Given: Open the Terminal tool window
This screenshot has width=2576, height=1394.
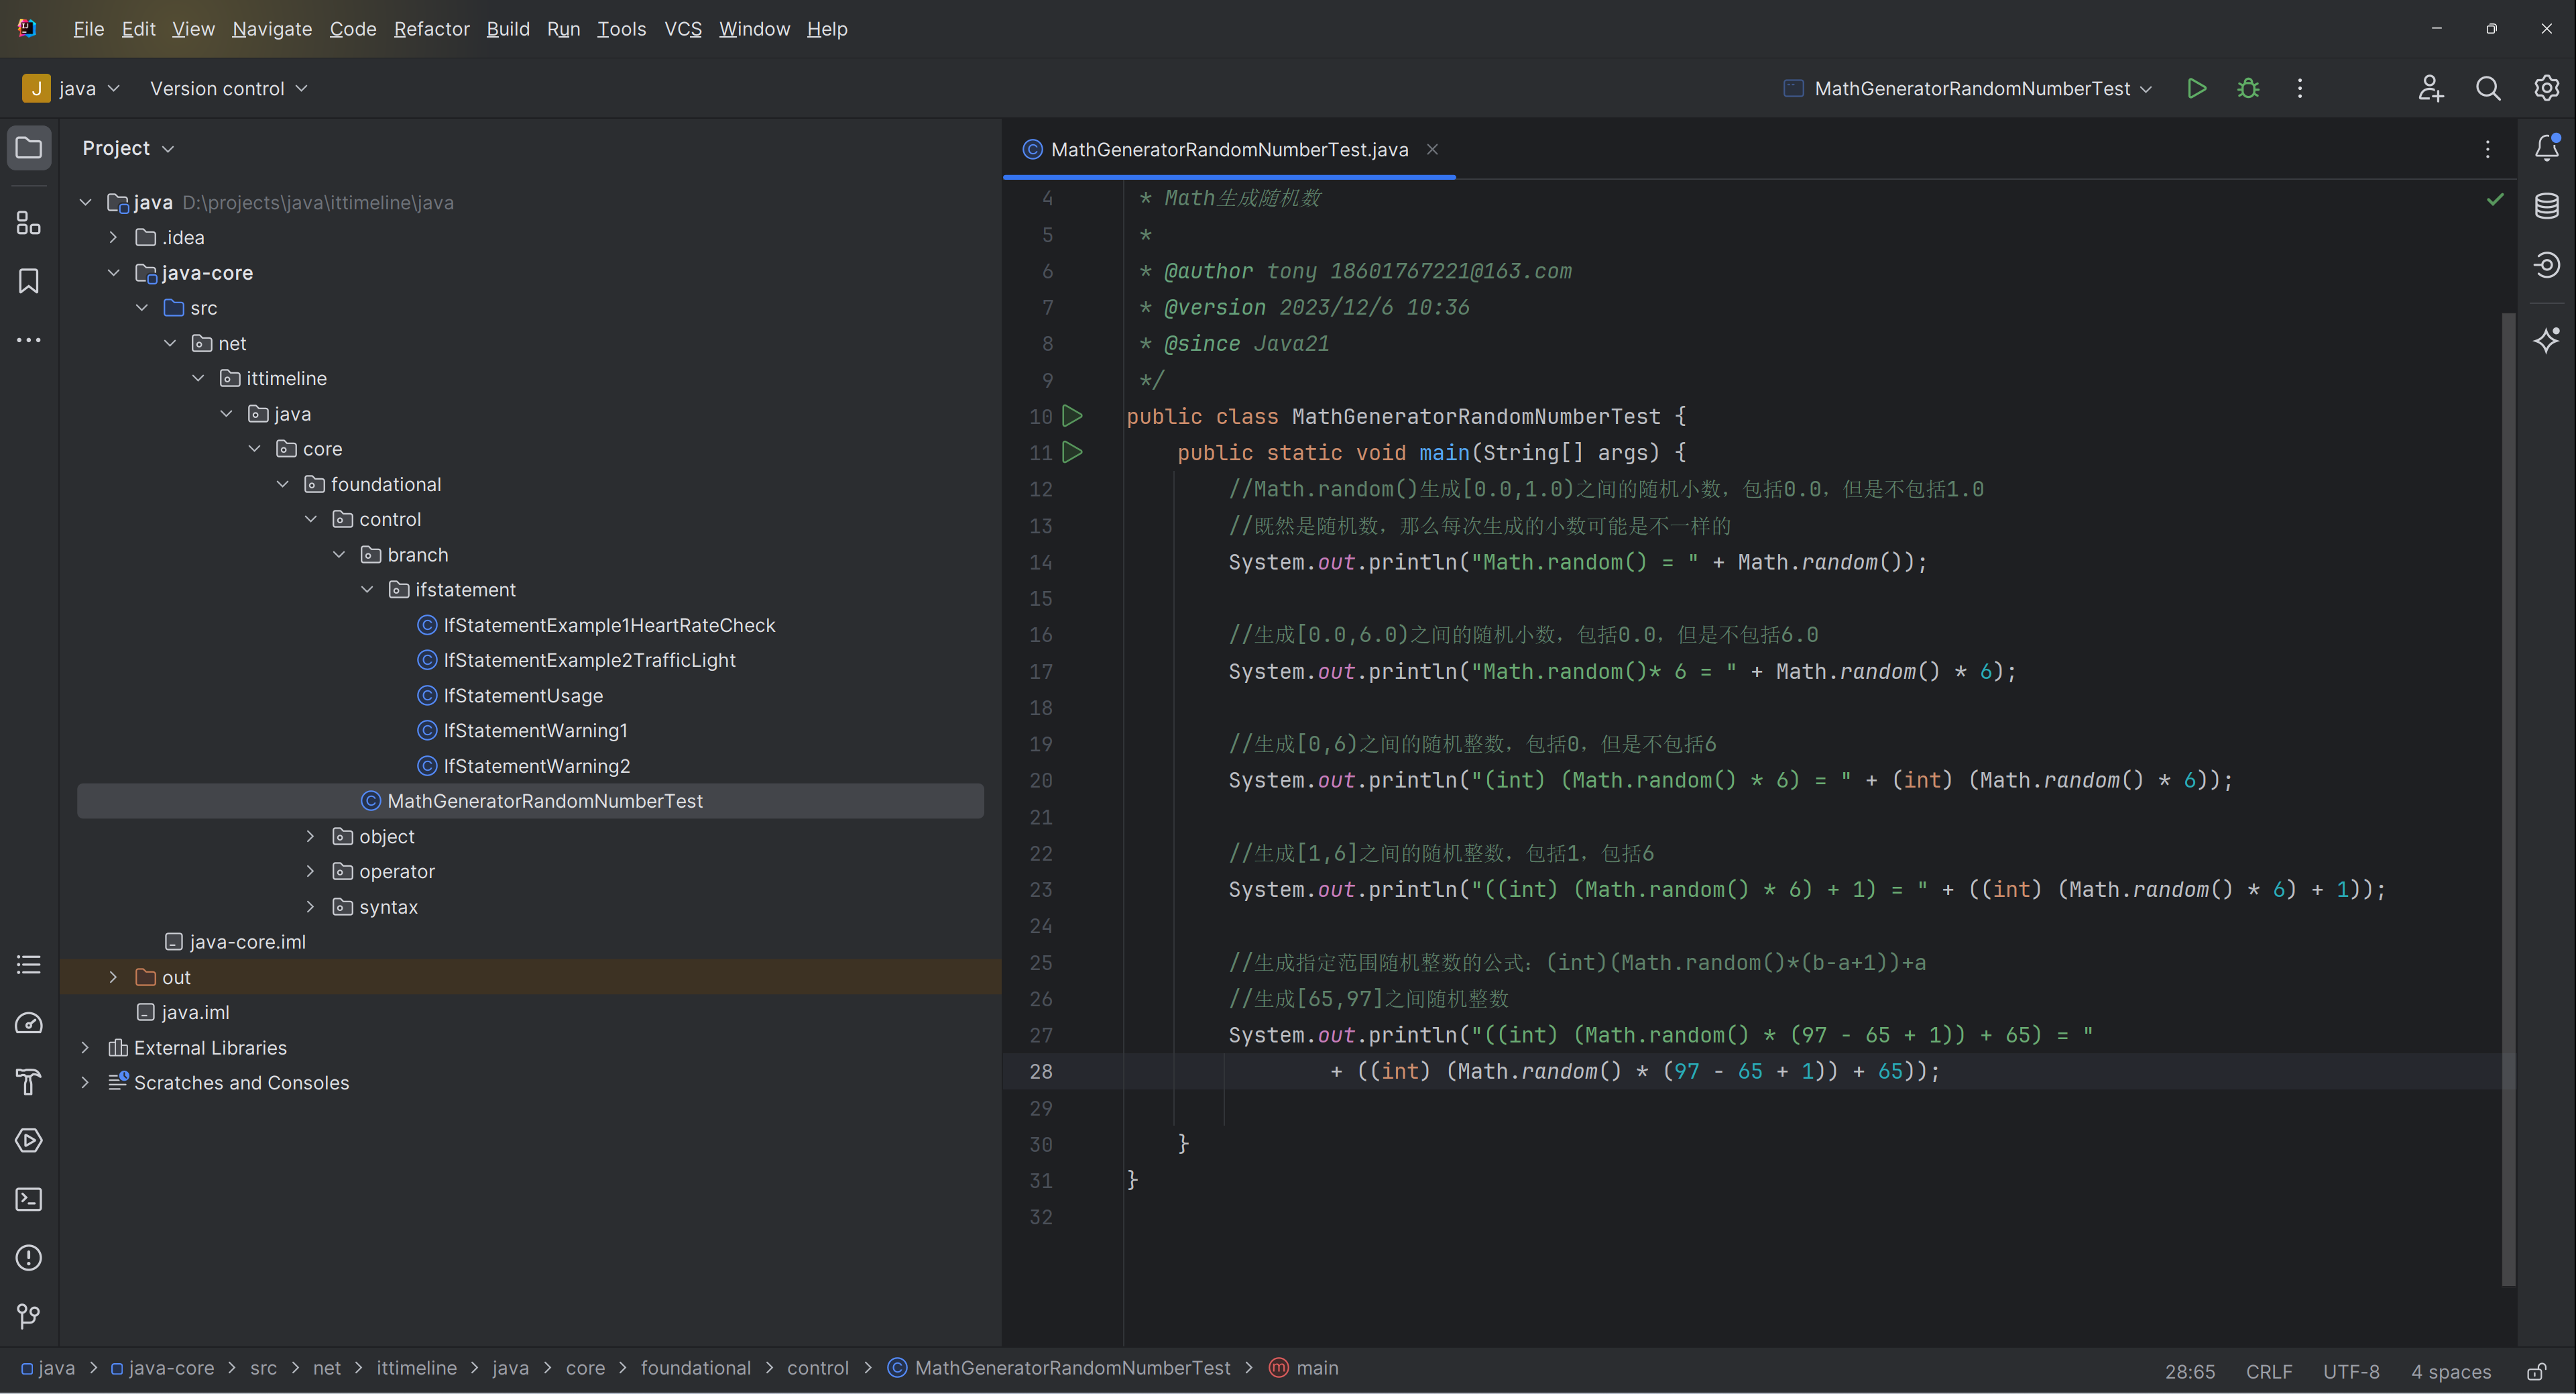Looking at the screenshot, I should point(29,1199).
